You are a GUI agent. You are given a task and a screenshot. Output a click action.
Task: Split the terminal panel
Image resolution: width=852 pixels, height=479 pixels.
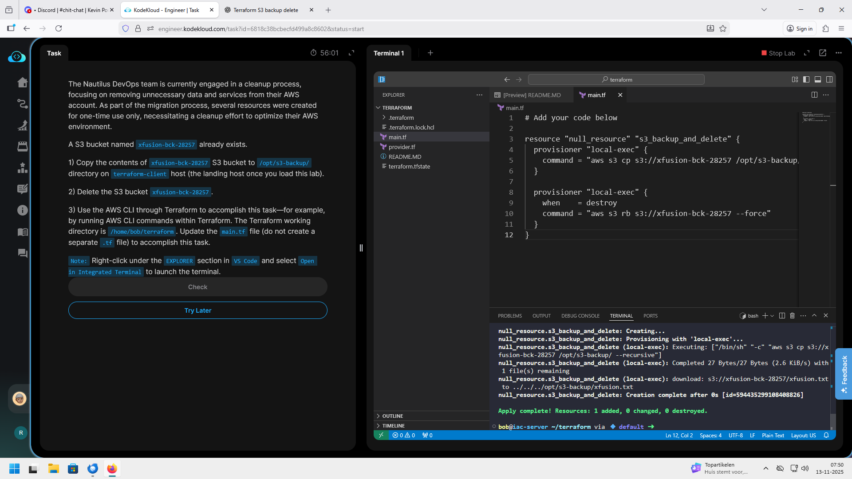[782, 316]
